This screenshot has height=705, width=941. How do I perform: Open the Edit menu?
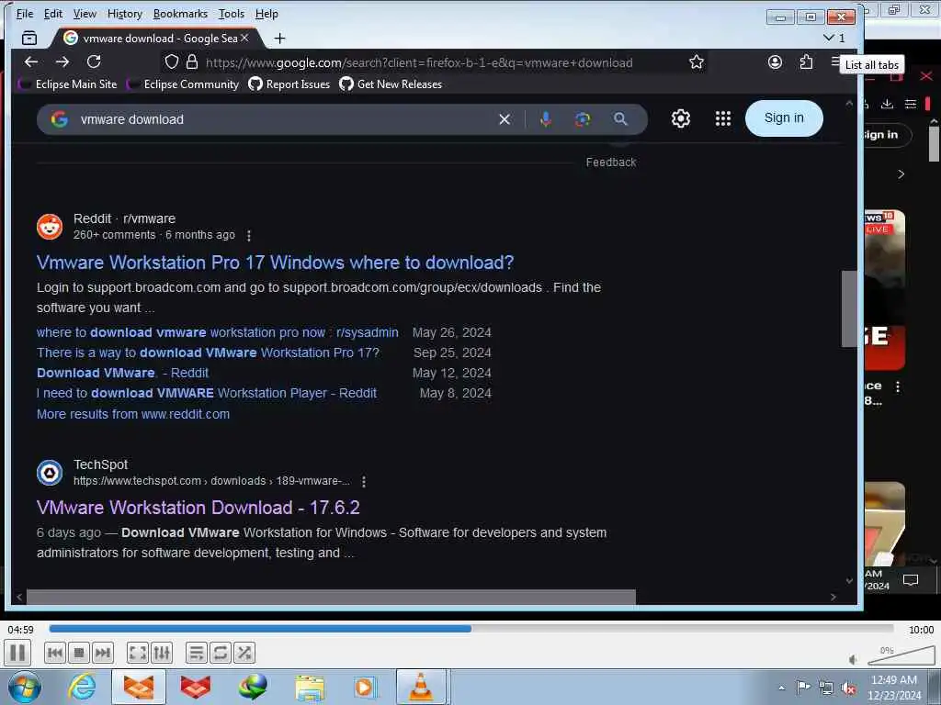pyautogui.click(x=52, y=13)
